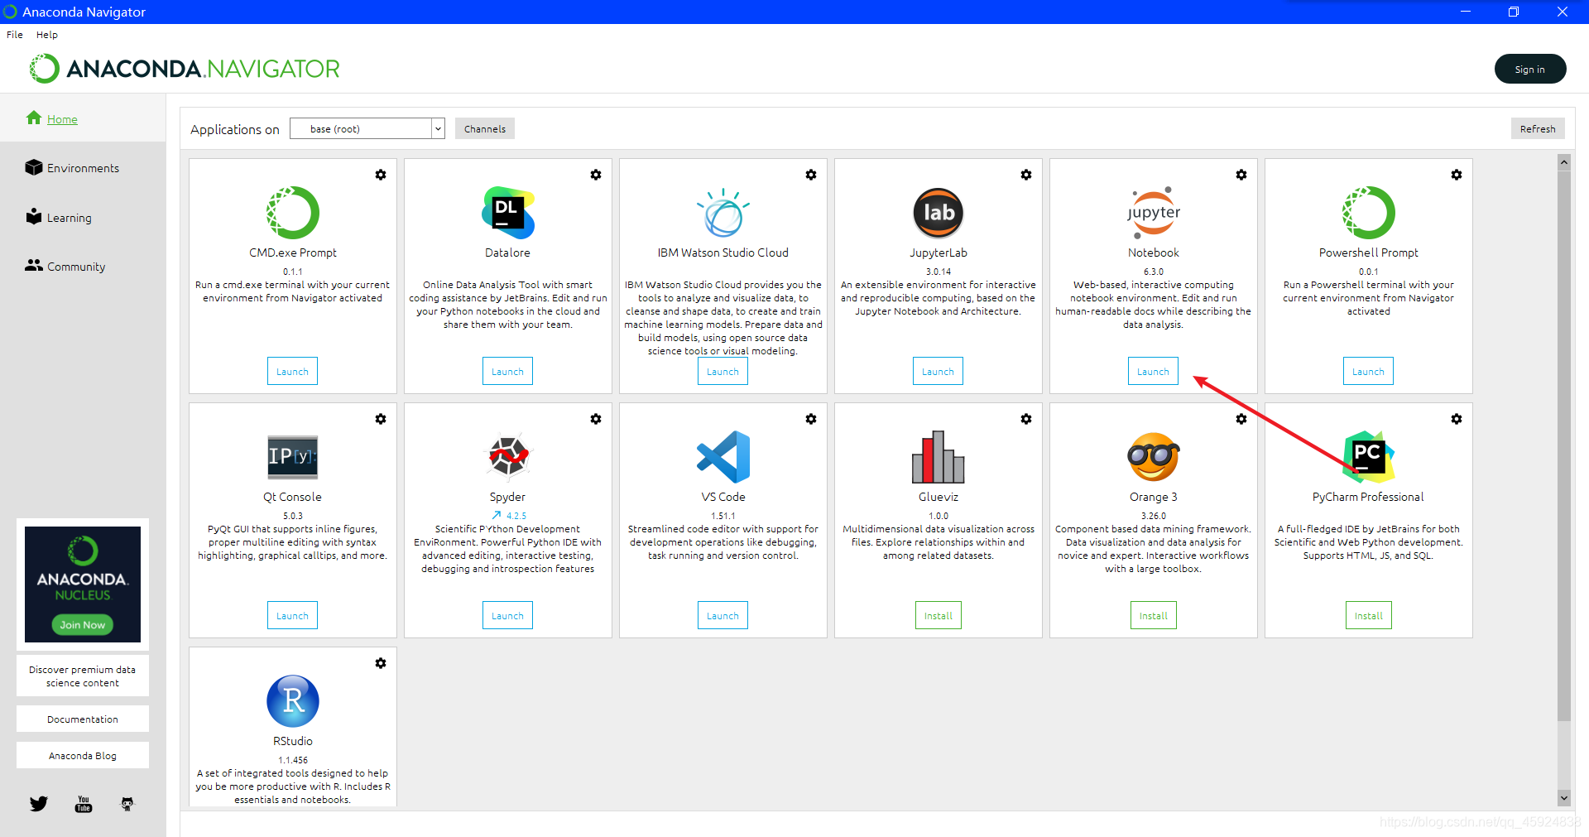Click the VS Code logo icon

[x=723, y=456]
